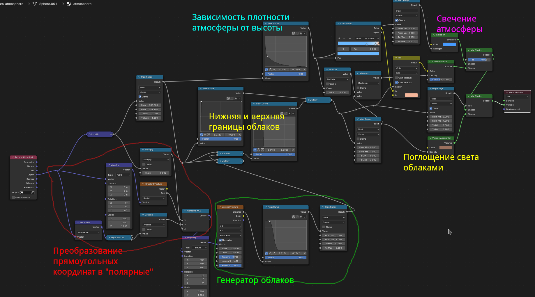The image size is (535, 297).
Task: Expand the collapsed Separate XYZ node
Action: pyautogui.click(x=109, y=237)
